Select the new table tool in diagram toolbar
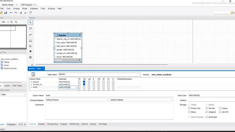Image resolution: width=235 pixels, height=132 pixels. (30, 57)
